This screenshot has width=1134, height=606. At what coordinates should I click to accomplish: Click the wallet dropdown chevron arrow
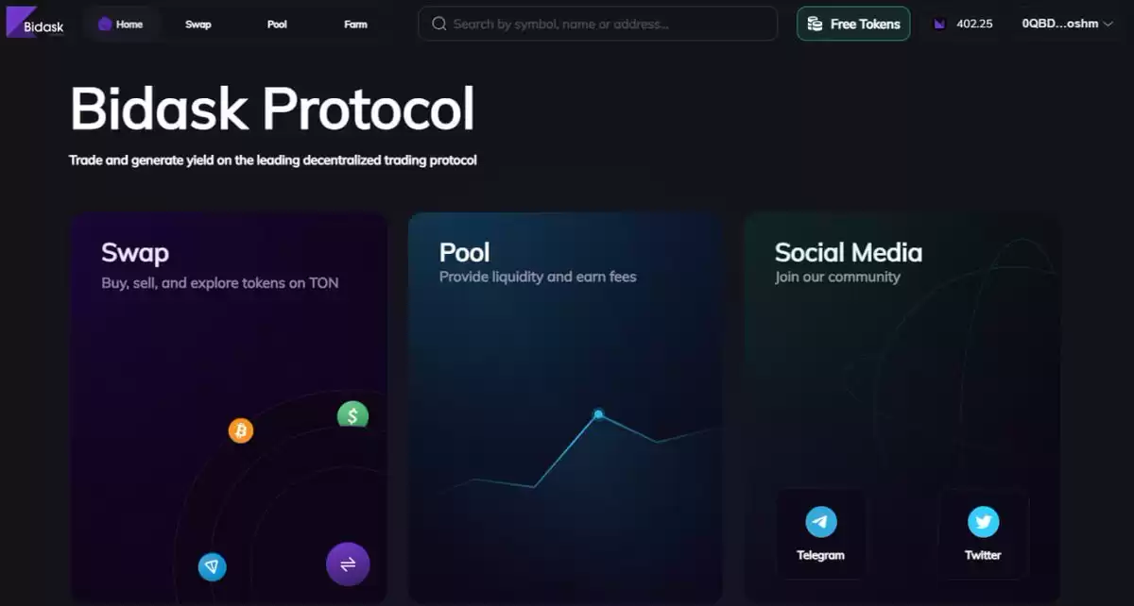click(x=1108, y=24)
